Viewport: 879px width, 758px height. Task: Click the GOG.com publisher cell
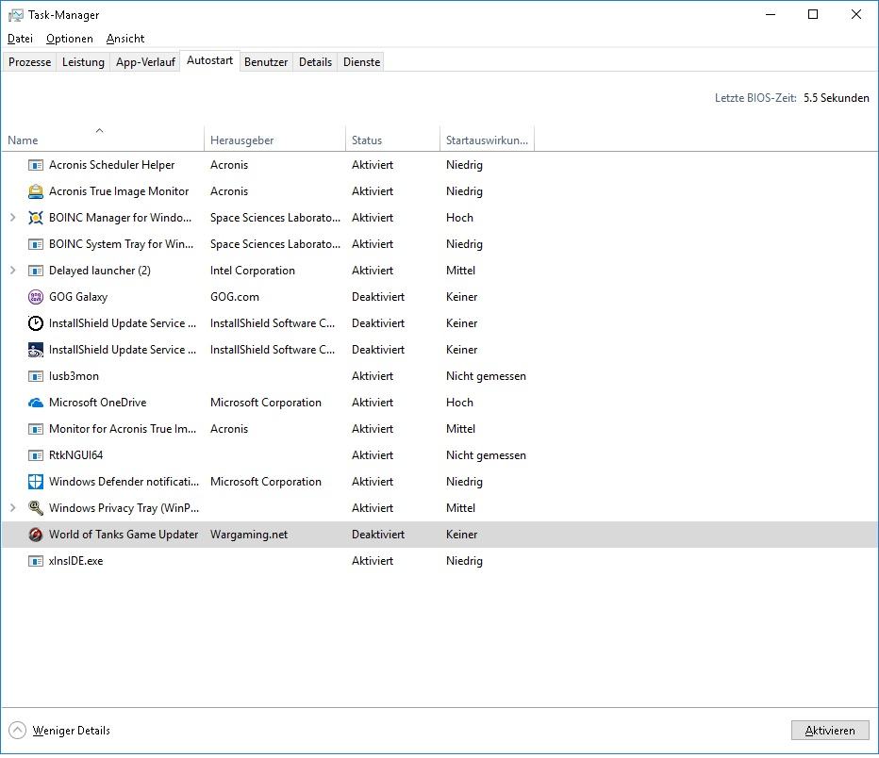(234, 297)
